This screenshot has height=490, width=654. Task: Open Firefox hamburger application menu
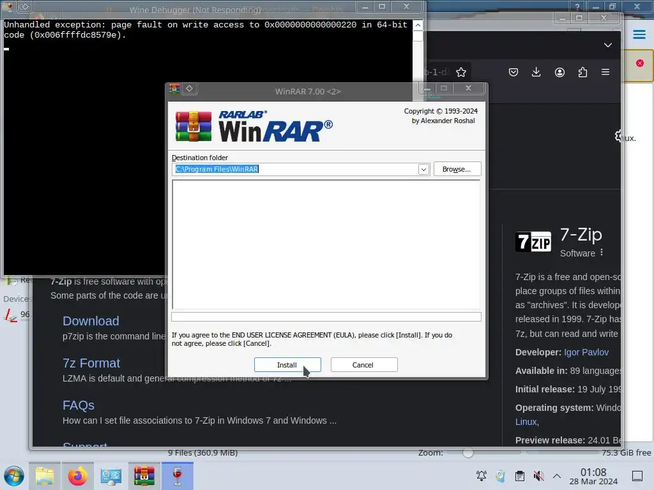tap(605, 72)
